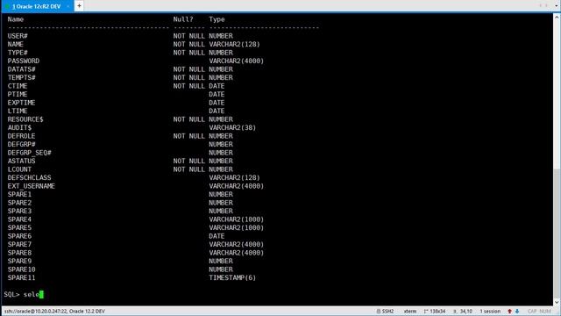
Task: Click the AUDIT$ column name
Action: (x=19, y=127)
